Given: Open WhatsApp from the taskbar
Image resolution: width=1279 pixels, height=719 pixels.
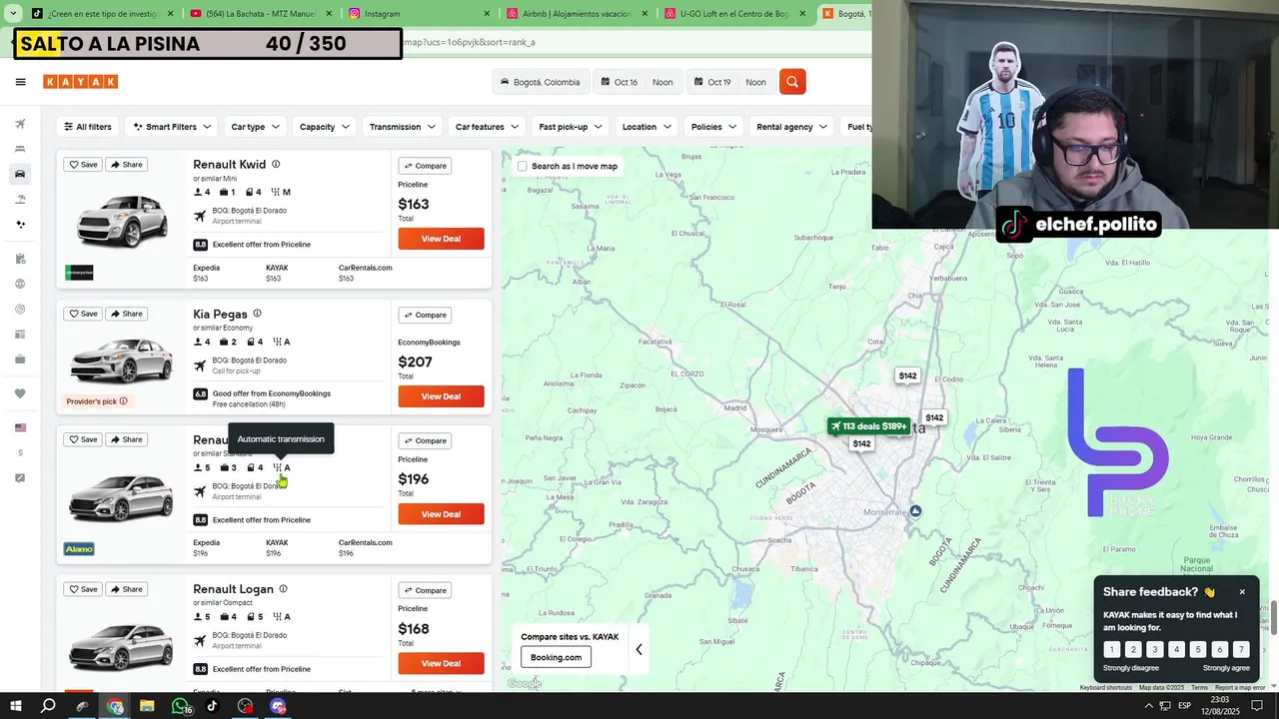Looking at the screenshot, I should tap(180, 706).
